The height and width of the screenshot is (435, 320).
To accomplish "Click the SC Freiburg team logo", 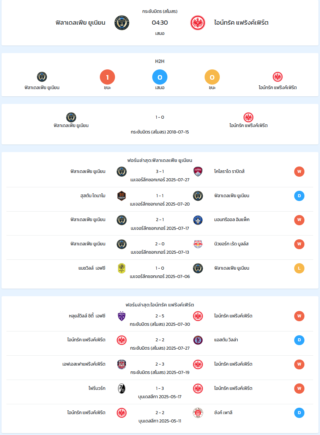I will (121, 388).
